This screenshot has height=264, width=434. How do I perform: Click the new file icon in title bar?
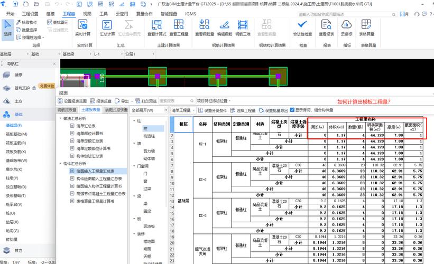(x=26, y=4)
